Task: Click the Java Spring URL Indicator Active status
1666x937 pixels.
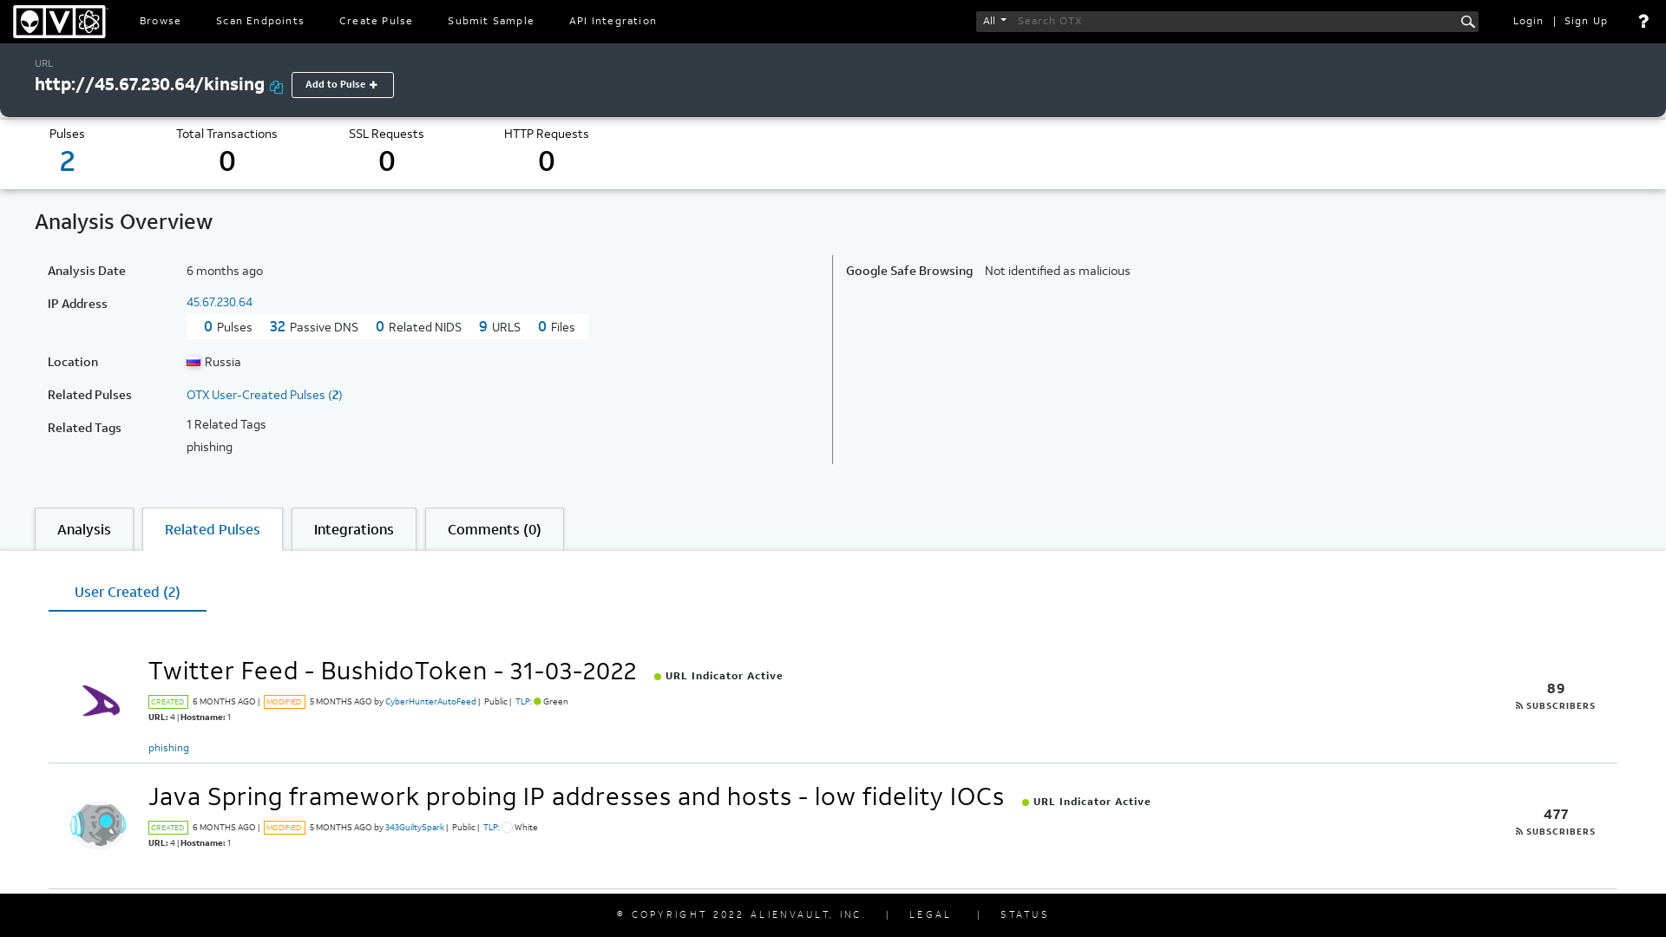Action: pyautogui.click(x=1086, y=802)
